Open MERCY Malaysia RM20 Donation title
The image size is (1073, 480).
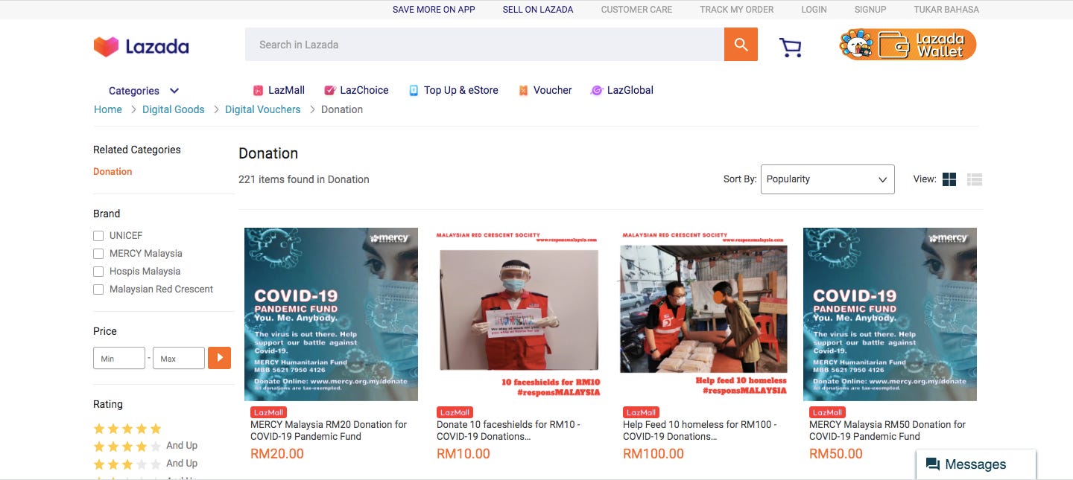click(329, 430)
